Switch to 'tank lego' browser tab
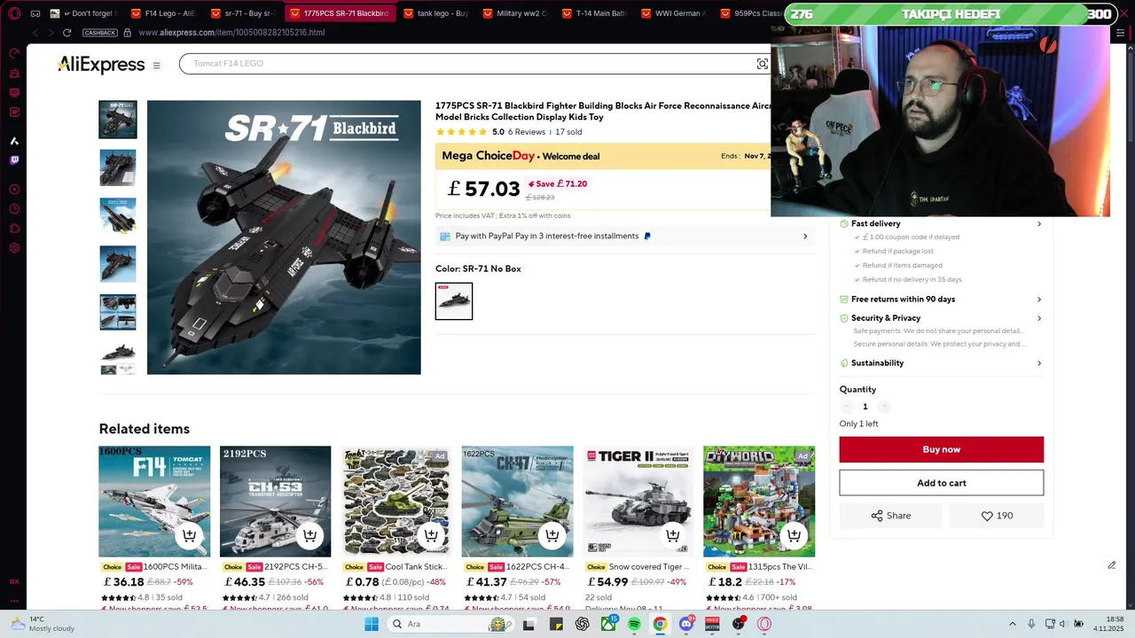1135x638 pixels. click(x=437, y=13)
